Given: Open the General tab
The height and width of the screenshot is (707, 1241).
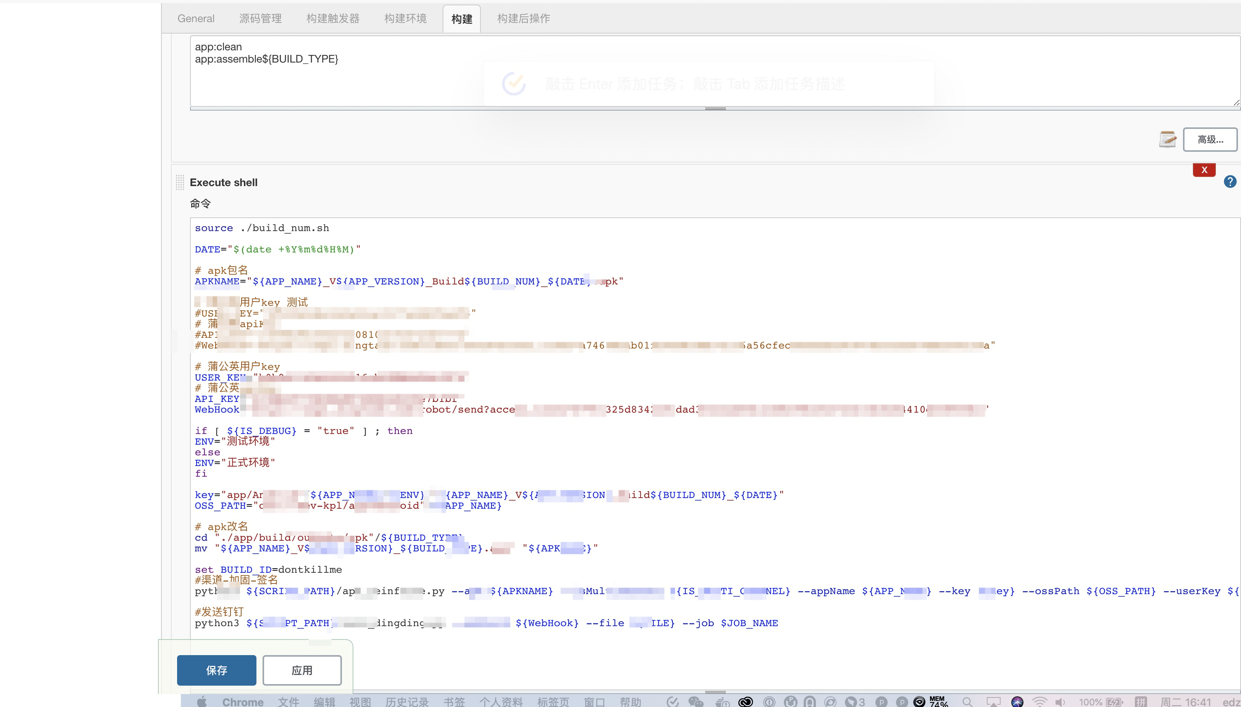Looking at the screenshot, I should click(x=196, y=18).
